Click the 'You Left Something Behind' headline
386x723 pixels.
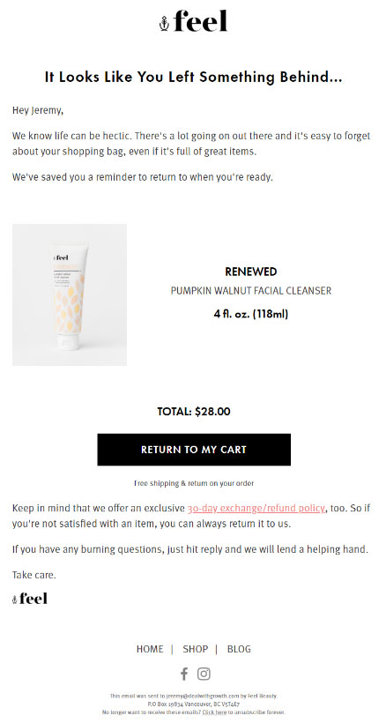pyautogui.click(x=194, y=77)
